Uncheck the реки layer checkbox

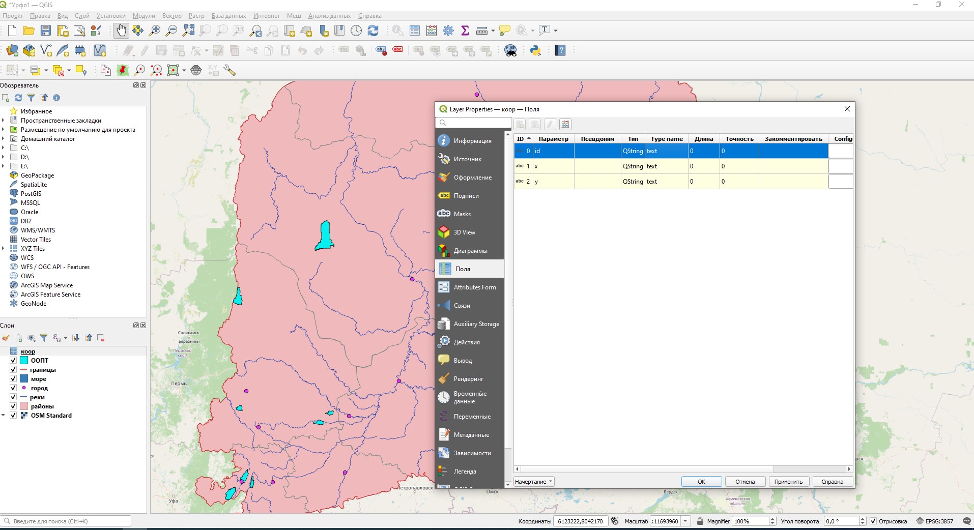(x=13, y=397)
